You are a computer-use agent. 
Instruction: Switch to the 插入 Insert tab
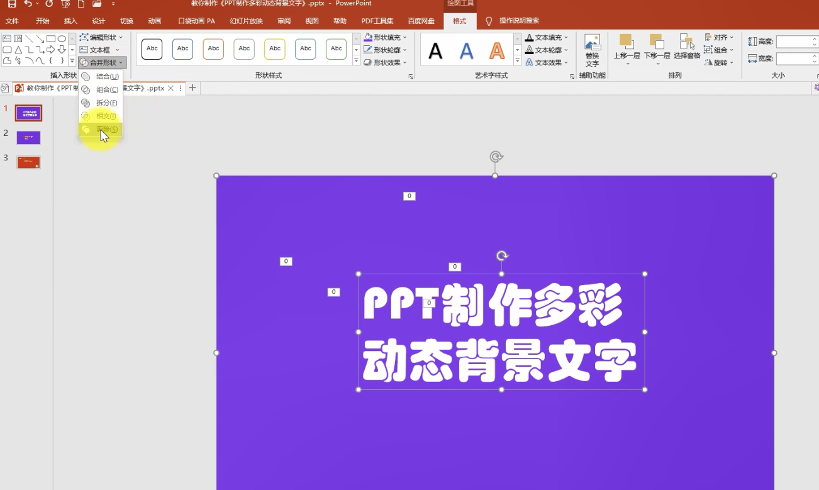(x=70, y=21)
